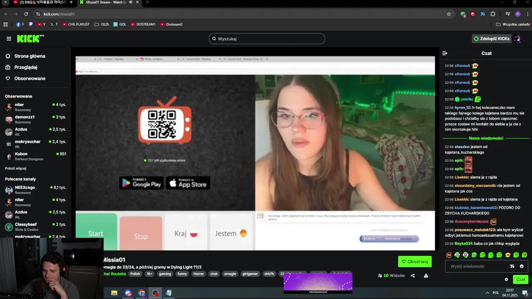Open Kubon channel in sidebar

(35, 156)
